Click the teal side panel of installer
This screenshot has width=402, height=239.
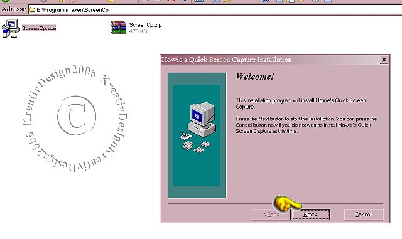point(197,135)
